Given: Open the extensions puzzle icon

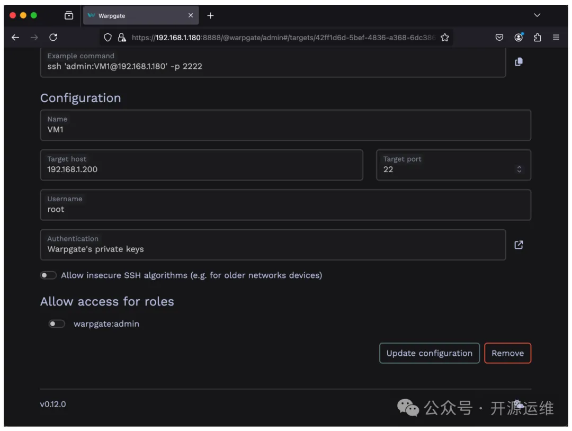Looking at the screenshot, I should 537,38.
